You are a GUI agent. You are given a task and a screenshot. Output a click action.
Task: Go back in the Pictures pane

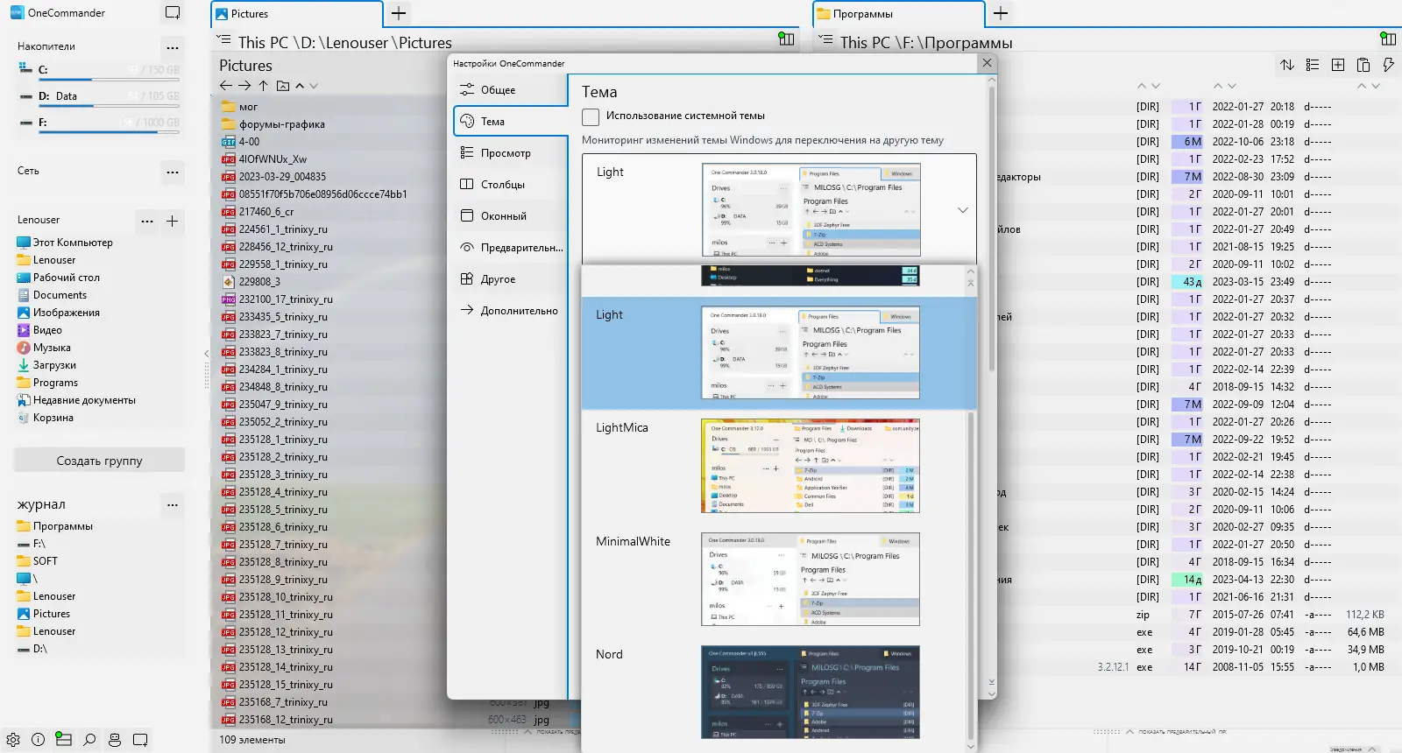(226, 86)
